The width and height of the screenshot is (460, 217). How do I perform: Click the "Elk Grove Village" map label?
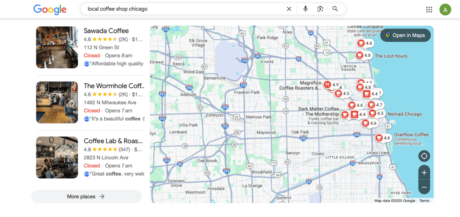tap(198, 43)
